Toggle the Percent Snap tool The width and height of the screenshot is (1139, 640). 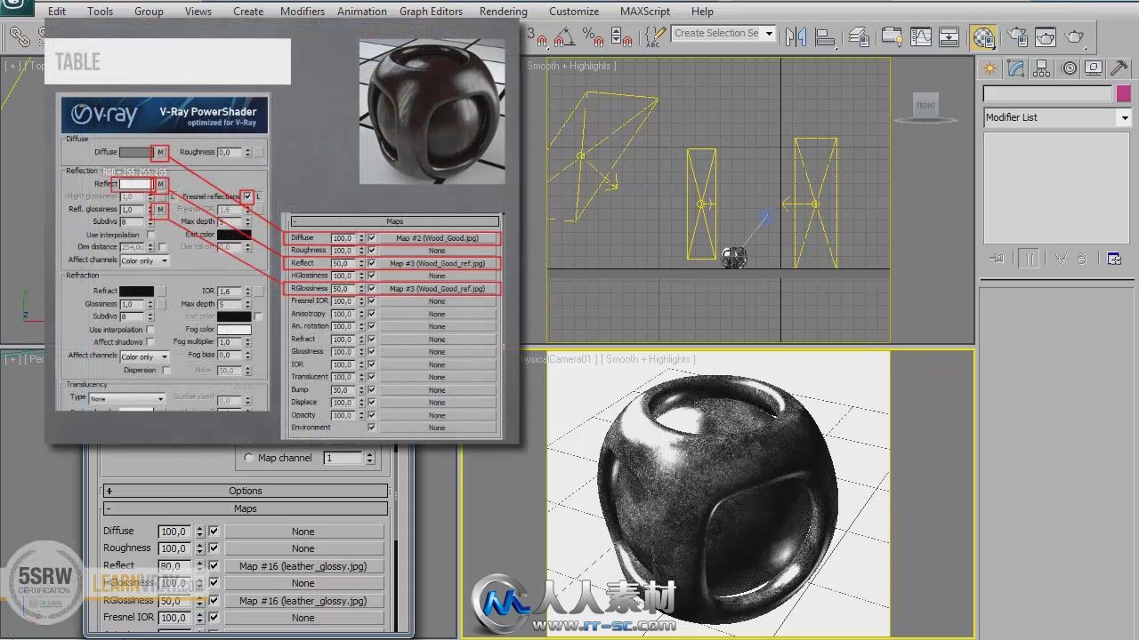(594, 36)
